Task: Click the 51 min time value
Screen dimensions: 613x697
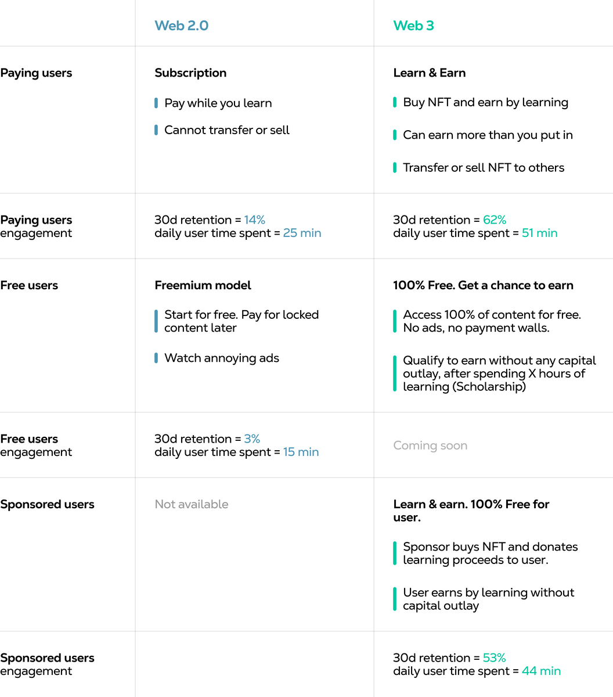Action: (539, 233)
